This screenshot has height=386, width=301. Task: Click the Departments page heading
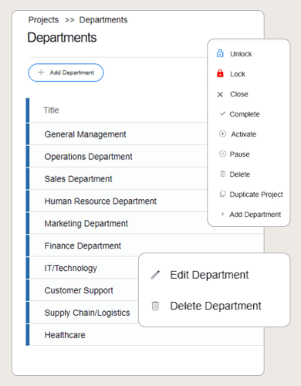click(62, 38)
